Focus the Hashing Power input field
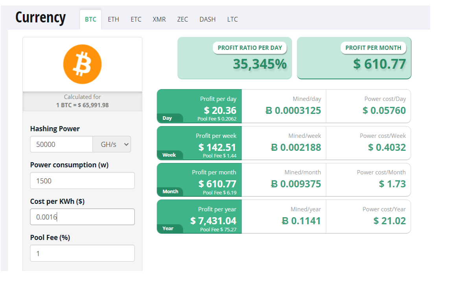Image resolution: width=472 pixels, height=293 pixels. [61, 144]
